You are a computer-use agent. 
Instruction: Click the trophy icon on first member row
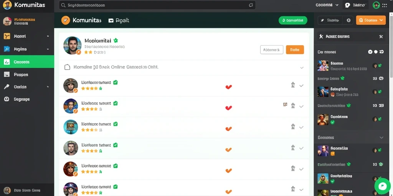coord(293,85)
